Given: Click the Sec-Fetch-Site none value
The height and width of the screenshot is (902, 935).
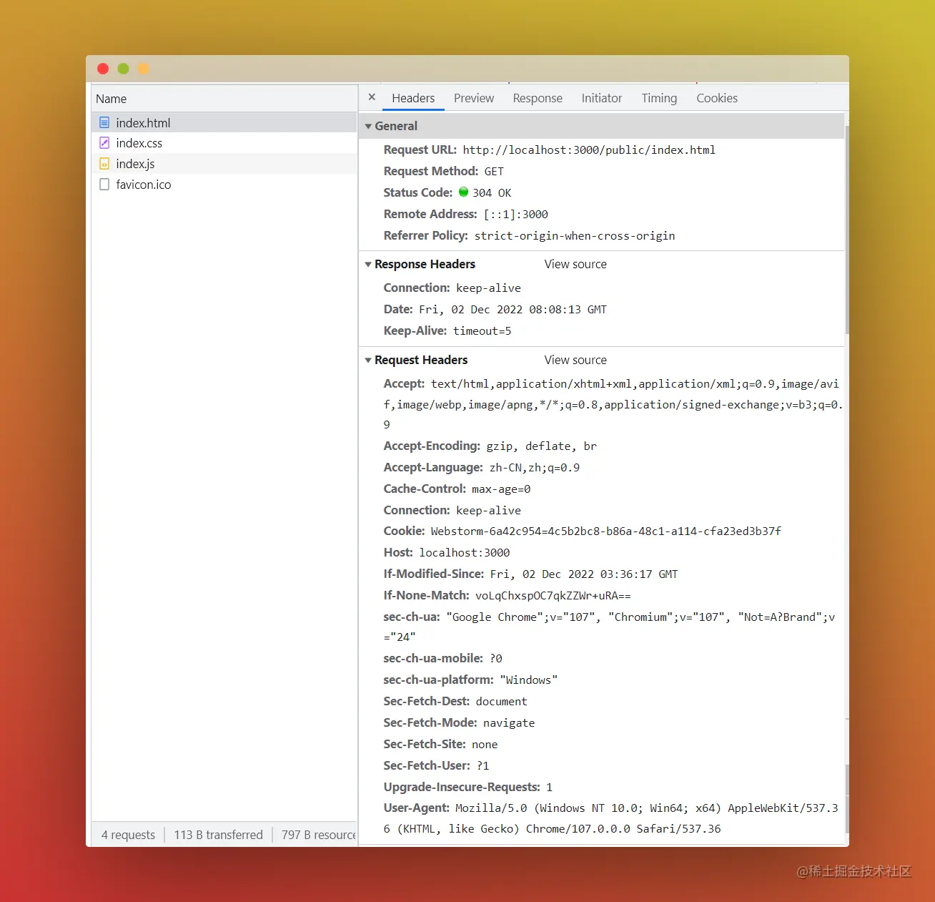Looking at the screenshot, I should pyautogui.click(x=485, y=744).
